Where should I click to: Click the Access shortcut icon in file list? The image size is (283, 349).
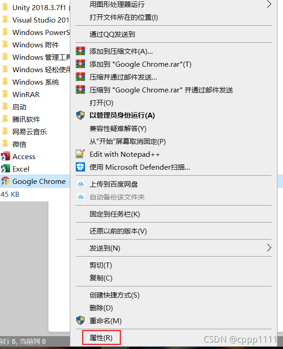click(x=6, y=156)
